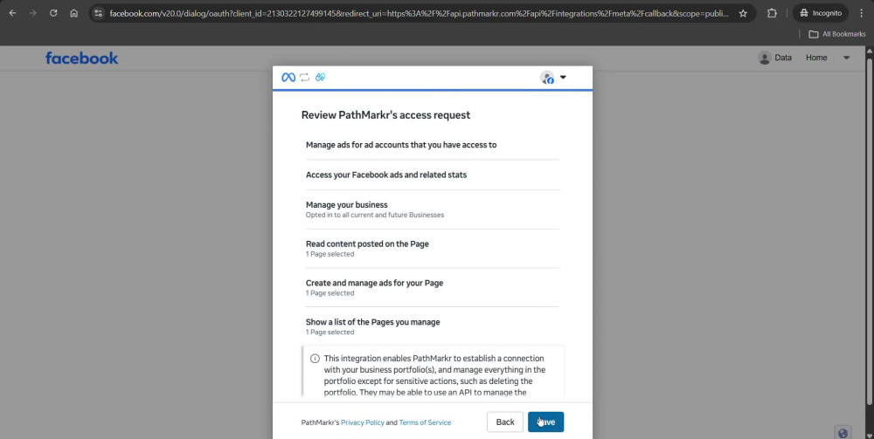Click the globe icon at bottom right
The image size is (874, 439).
843,433
